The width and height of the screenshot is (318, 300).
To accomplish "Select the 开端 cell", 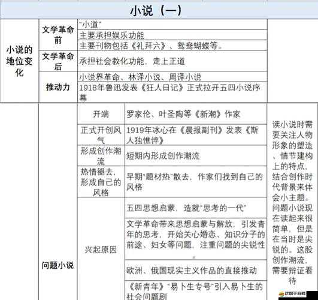I will tap(101, 114).
